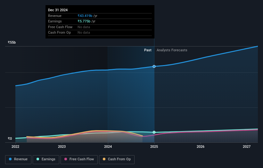Click the Past section label
Viewport: 263px width, 168px height.
[148, 50]
